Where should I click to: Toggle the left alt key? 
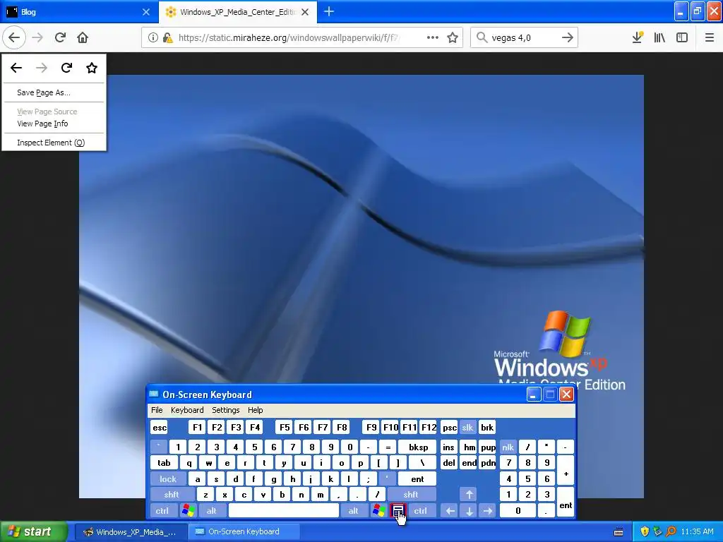pos(212,511)
